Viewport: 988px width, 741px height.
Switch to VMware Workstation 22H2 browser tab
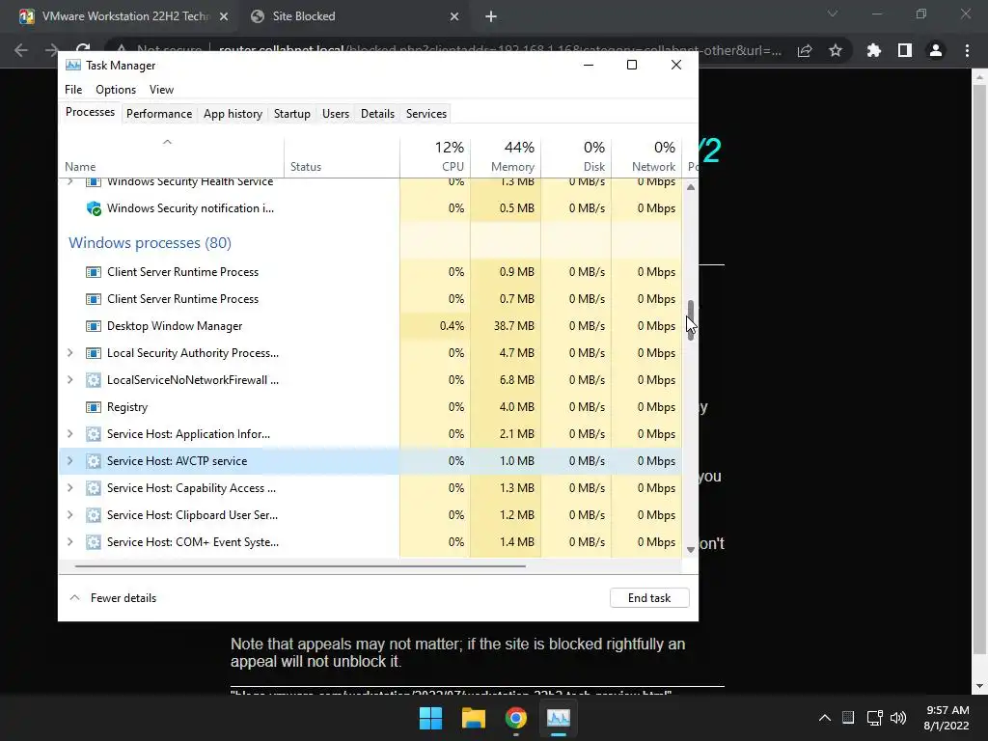coord(125,16)
